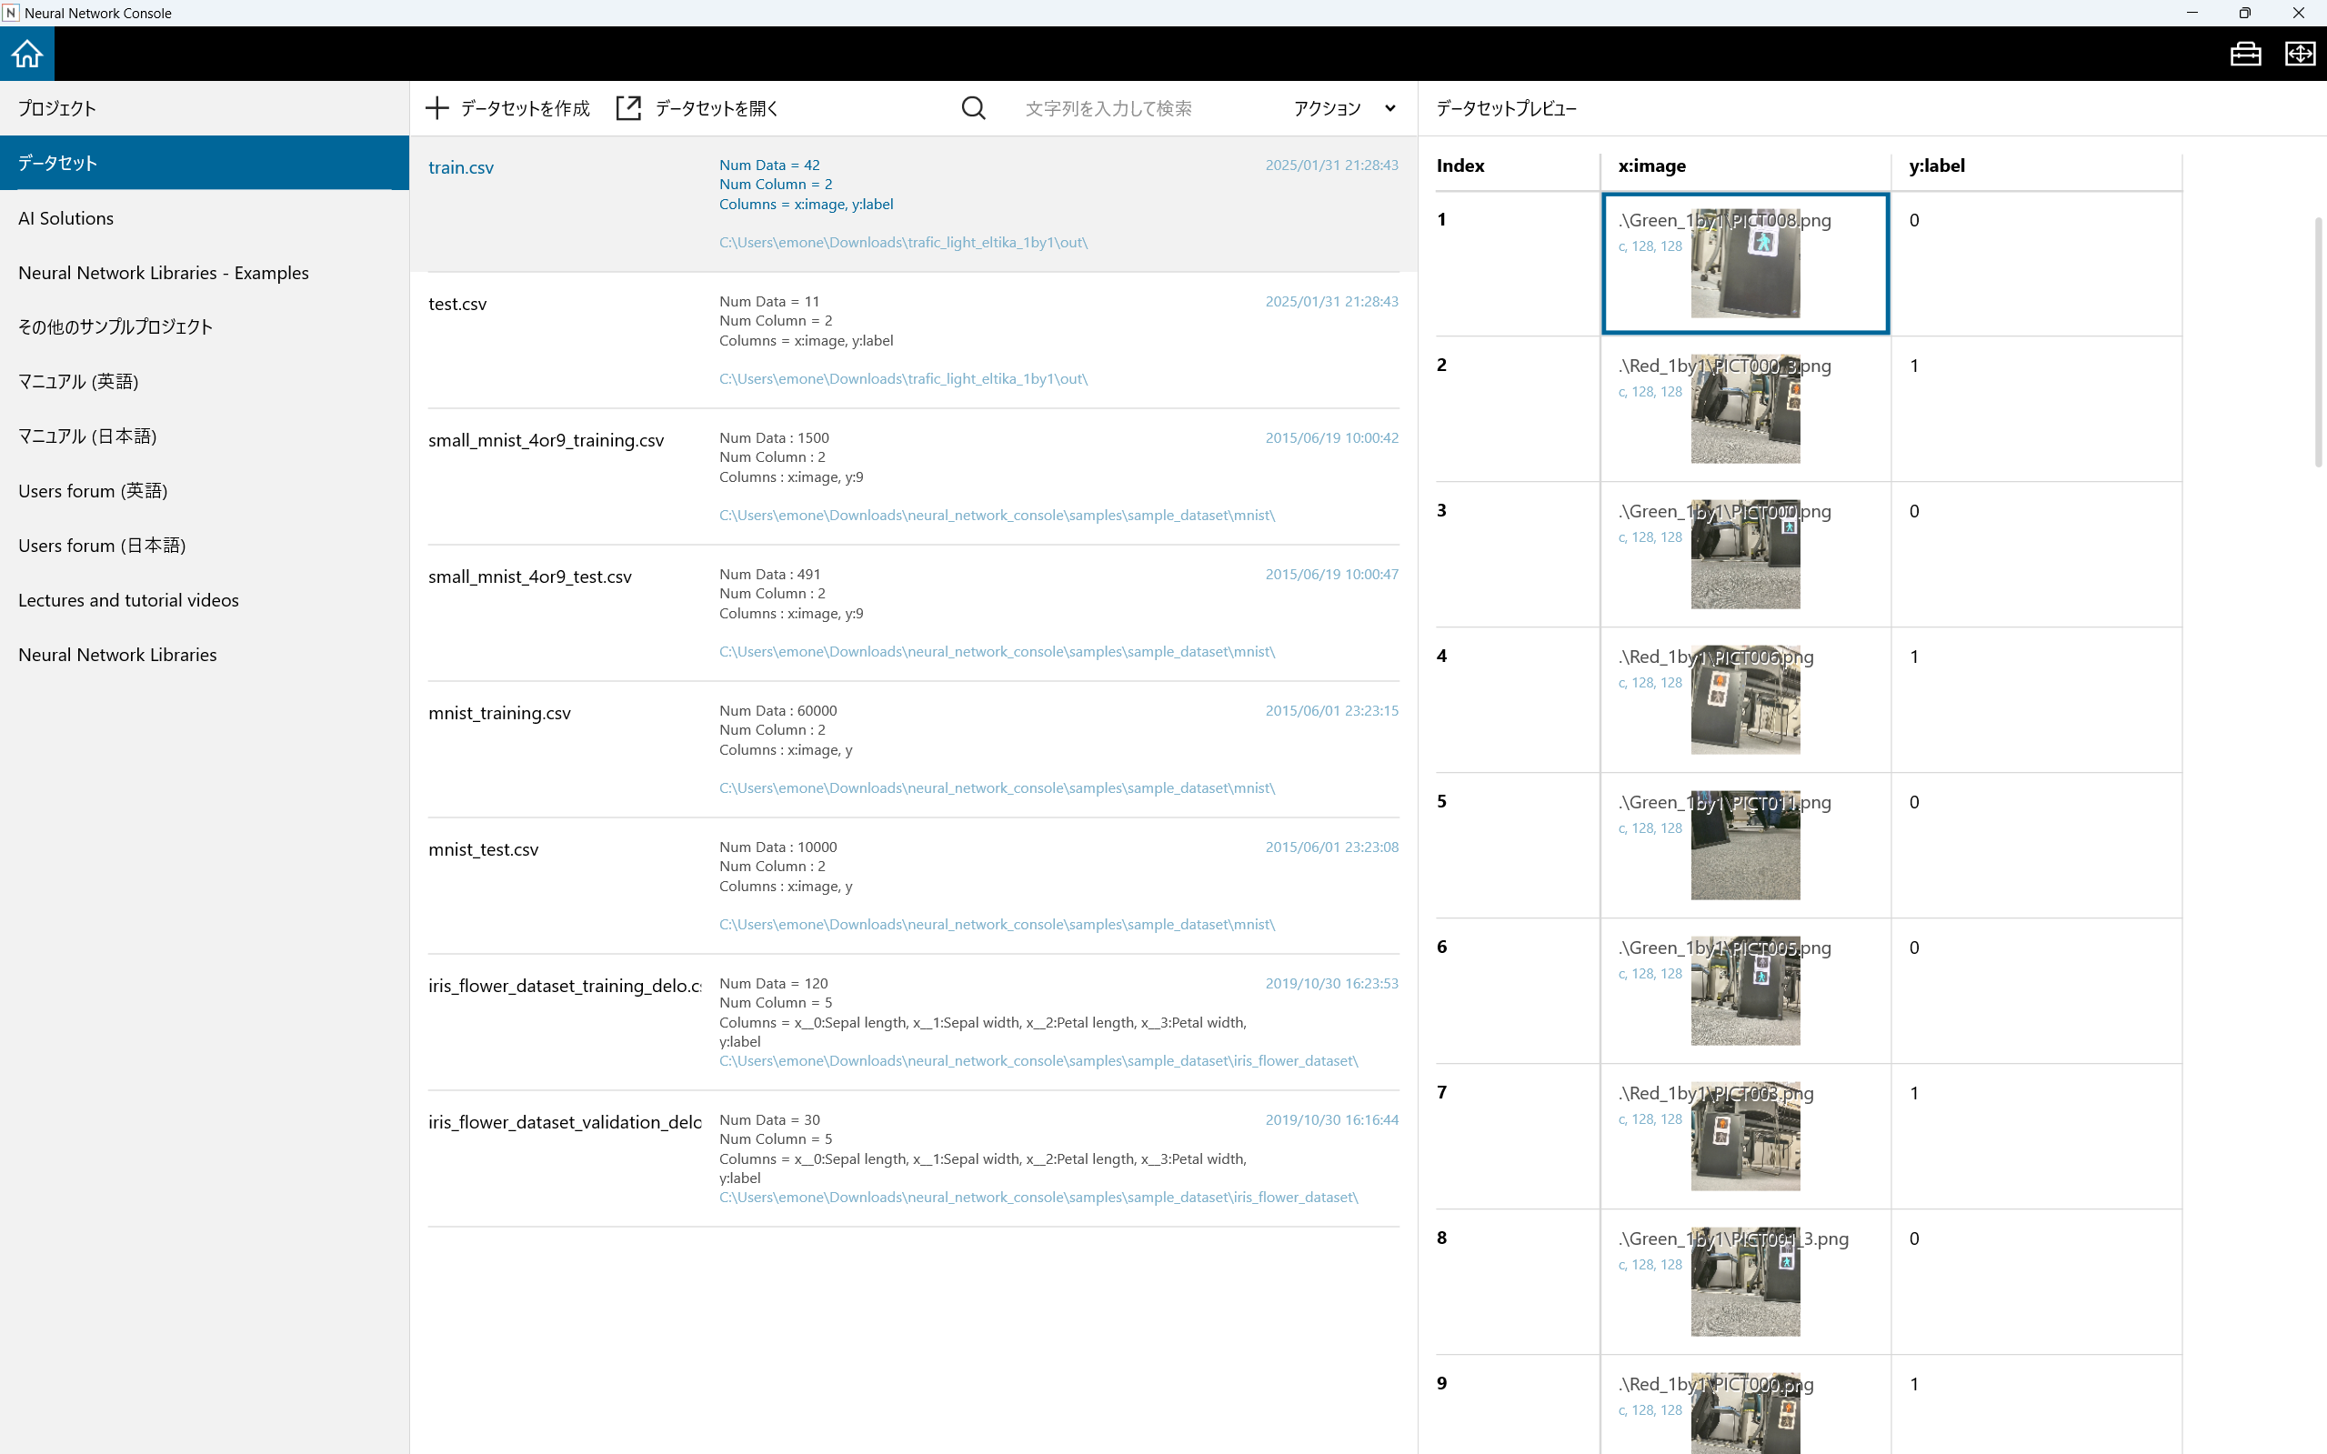Image resolution: width=2327 pixels, height=1454 pixels.
Task: Open the train.csv folder path link
Action: coord(903,242)
